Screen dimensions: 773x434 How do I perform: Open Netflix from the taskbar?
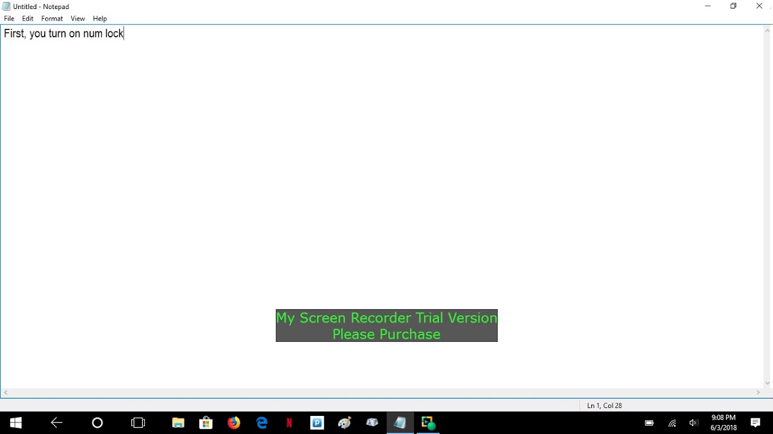pos(289,423)
